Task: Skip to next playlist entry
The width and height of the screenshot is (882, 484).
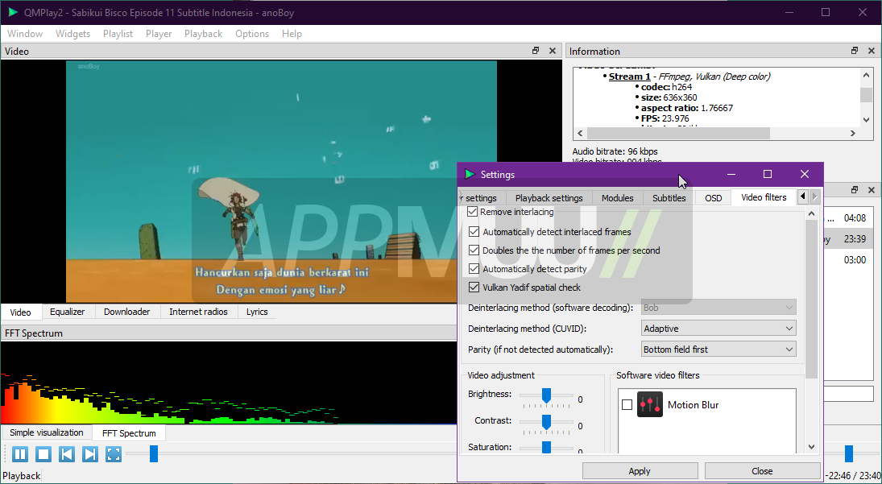Action: pos(90,454)
